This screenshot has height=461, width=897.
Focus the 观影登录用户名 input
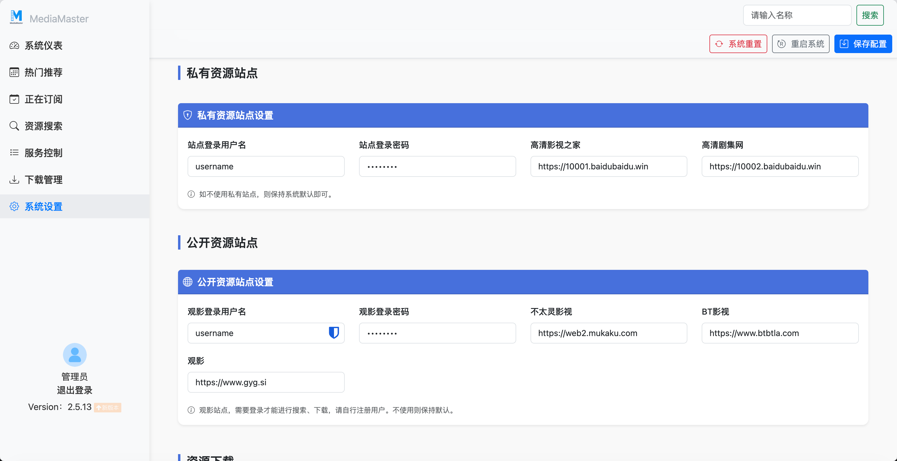(266, 333)
